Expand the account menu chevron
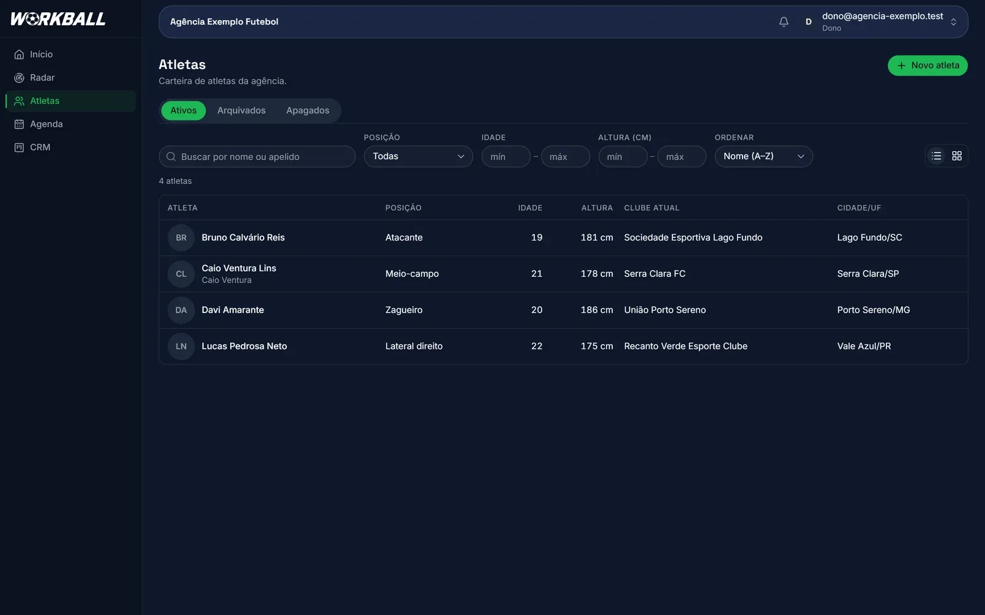The width and height of the screenshot is (985, 615). click(x=953, y=22)
